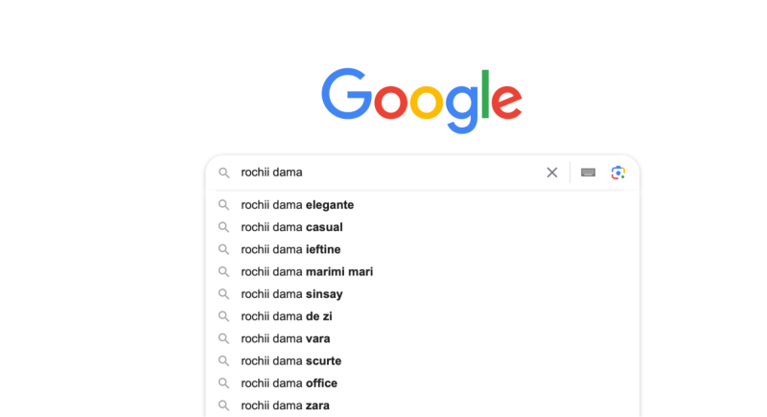Image resolution: width=767 pixels, height=417 pixels.
Task: Click the magnifier icon beside 'rochii dama vara'
Action: coord(223,338)
